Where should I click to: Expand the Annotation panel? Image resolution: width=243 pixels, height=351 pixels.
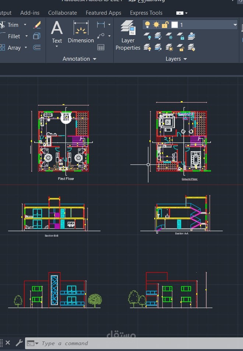click(x=79, y=59)
